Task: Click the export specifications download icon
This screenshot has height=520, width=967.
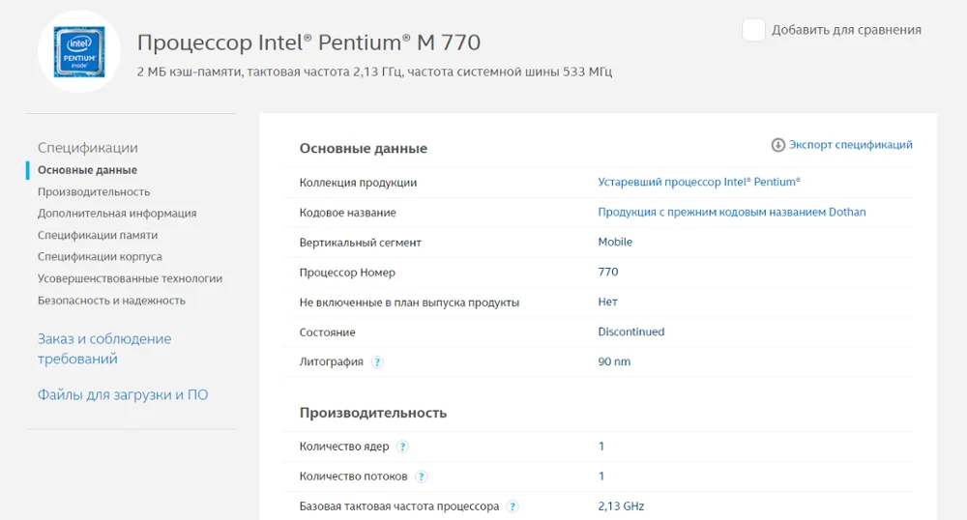Action: [x=777, y=145]
